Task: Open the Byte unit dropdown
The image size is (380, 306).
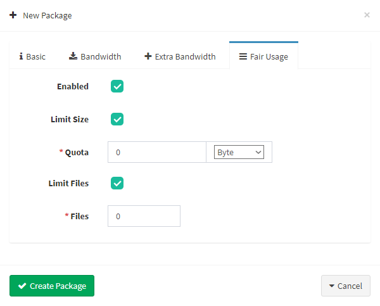Action: [x=239, y=152]
